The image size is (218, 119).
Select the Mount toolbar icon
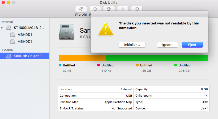[123, 8]
